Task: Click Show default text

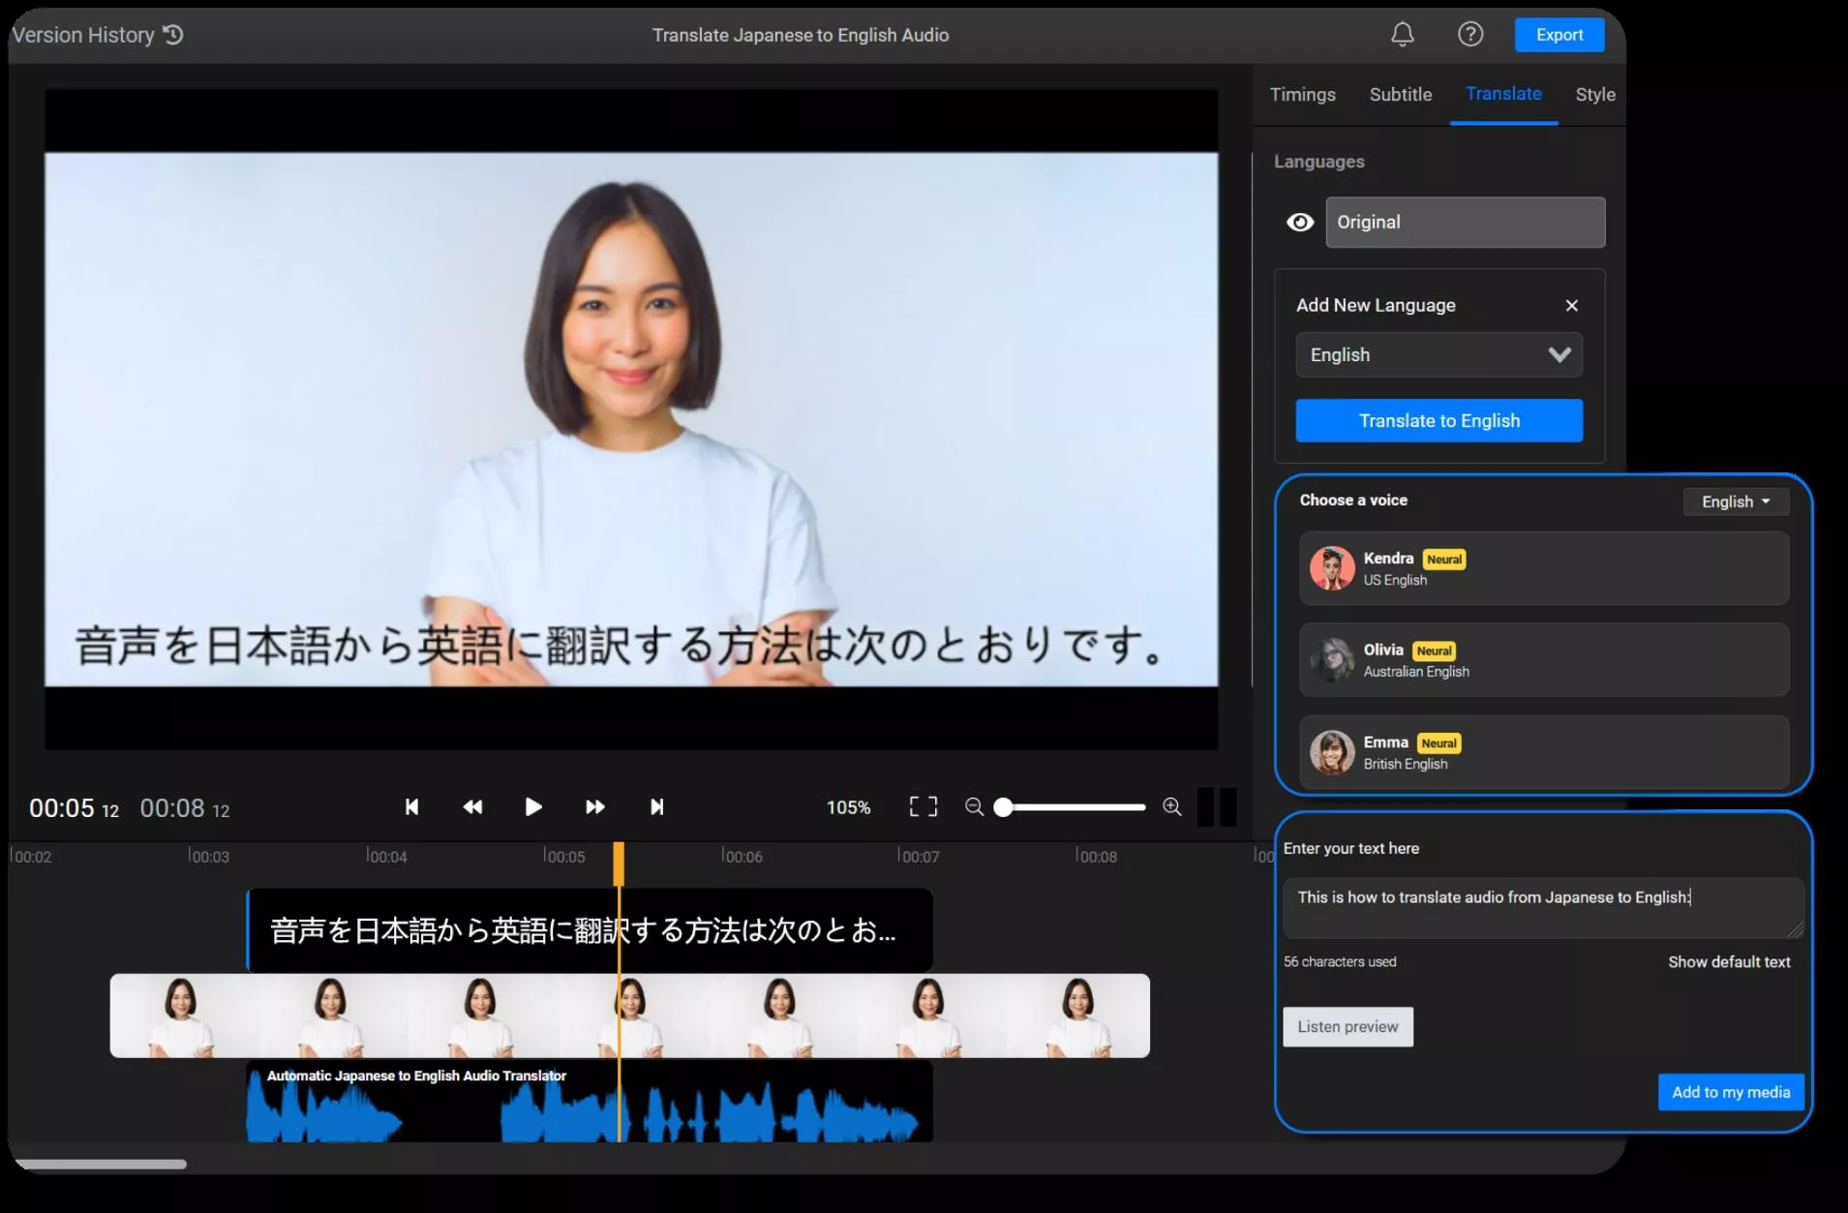Action: [1727, 960]
